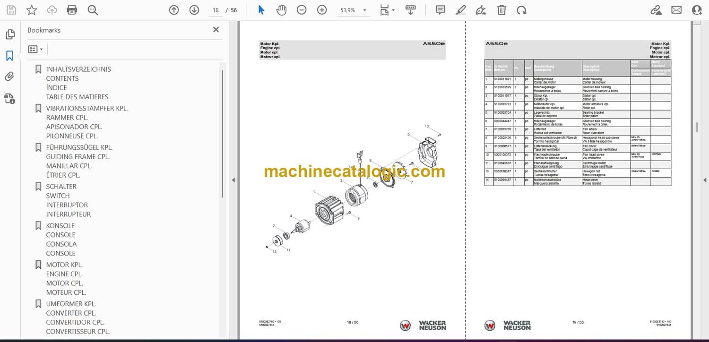Click the 'Hexagon nut' description

coord(591,171)
